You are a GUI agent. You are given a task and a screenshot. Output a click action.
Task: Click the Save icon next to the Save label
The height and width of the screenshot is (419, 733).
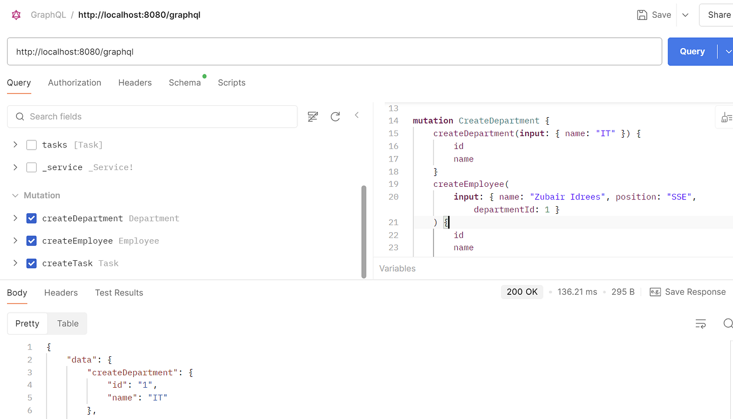coord(642,15)
